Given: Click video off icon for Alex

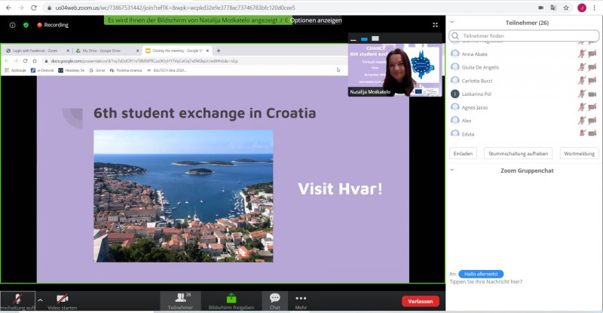Looking at the screenshot, I should click(x=592, y=121).
